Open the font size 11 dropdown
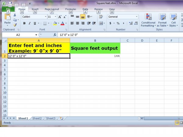 pyautogui.click(x=56, y=17)
